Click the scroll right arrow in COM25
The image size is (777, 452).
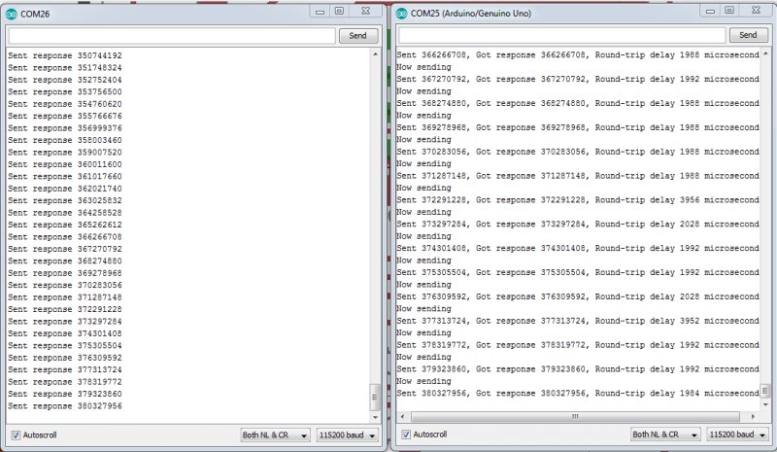pos(754,417)
